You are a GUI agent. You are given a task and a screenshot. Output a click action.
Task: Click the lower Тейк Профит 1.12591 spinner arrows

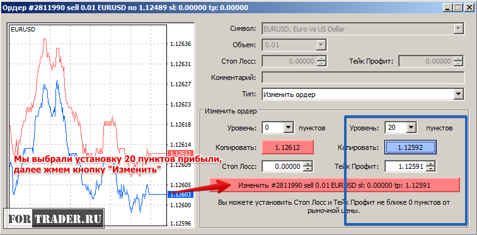(x=431, y=166)
